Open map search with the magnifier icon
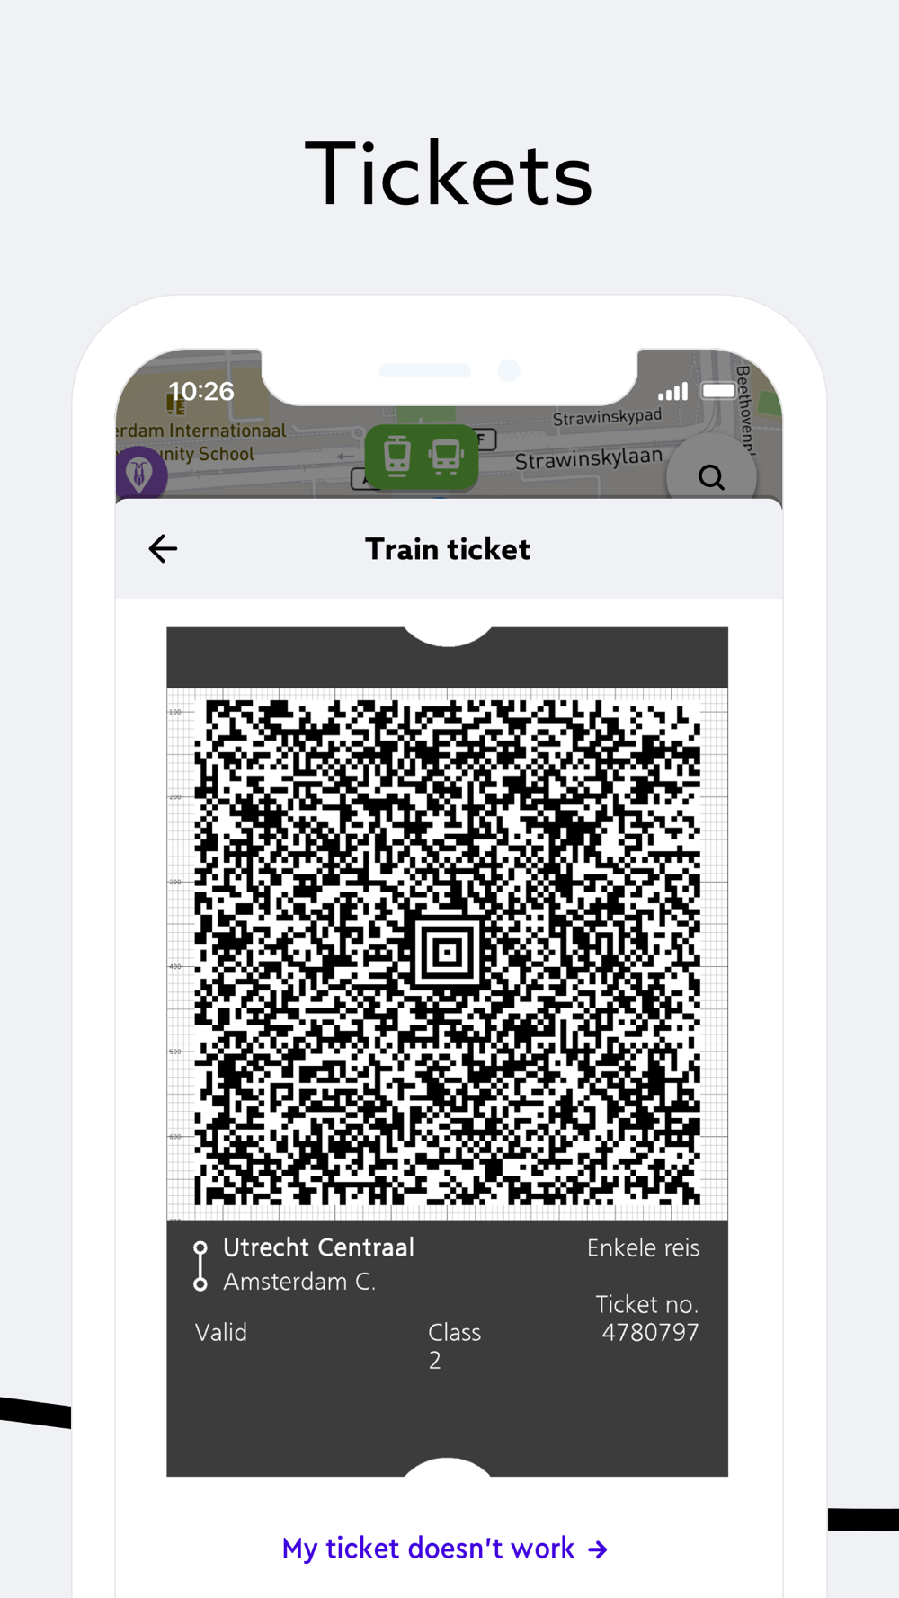Viewport: 899px width, 1598px height. pos(711,476)
